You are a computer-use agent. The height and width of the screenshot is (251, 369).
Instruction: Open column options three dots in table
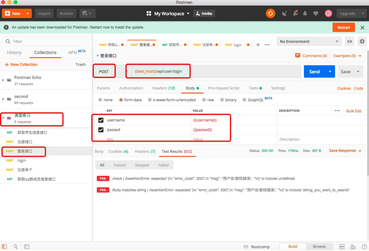337,110
